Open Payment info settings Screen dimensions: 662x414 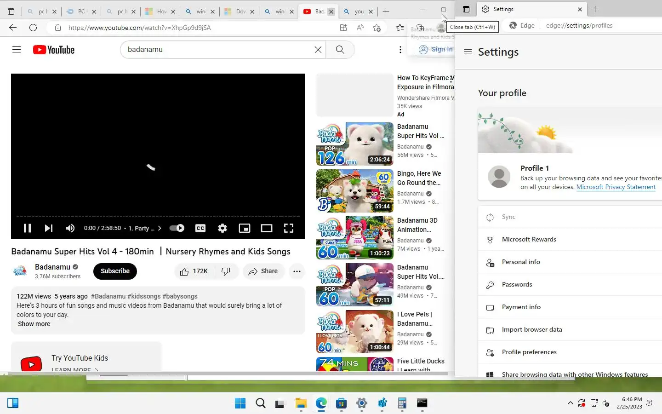[570, 307]
